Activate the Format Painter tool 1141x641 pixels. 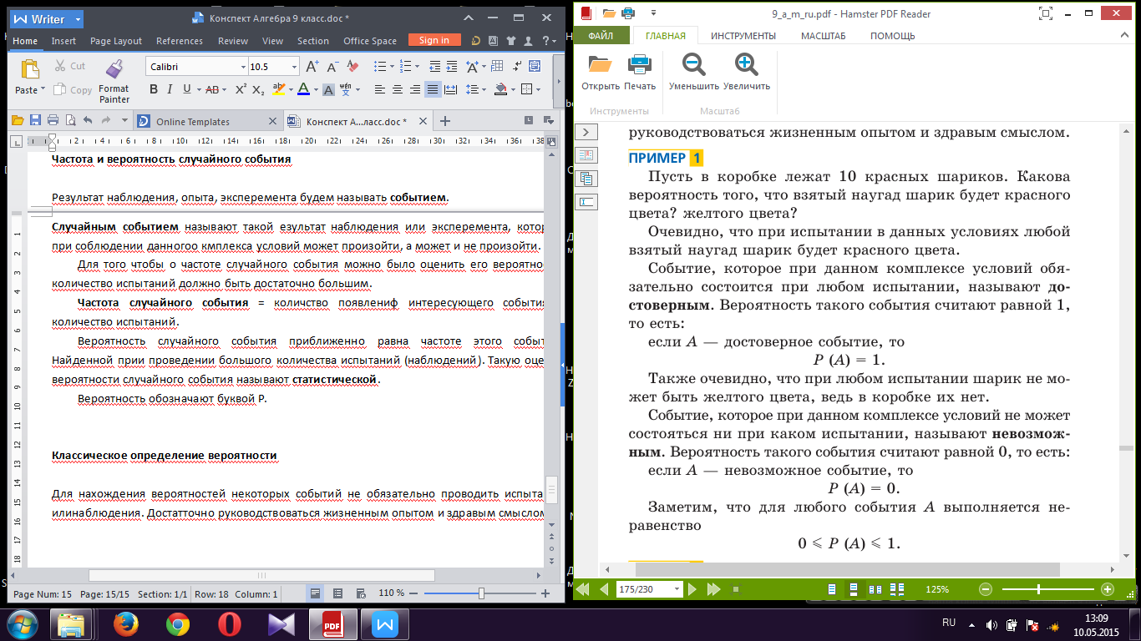[114, 82]
